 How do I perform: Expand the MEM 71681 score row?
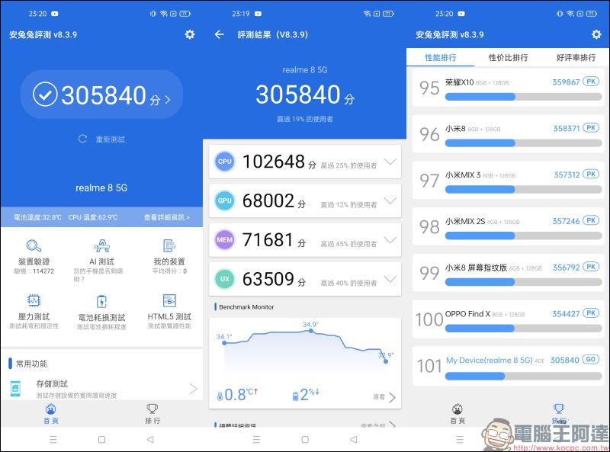tap(305, 240)
